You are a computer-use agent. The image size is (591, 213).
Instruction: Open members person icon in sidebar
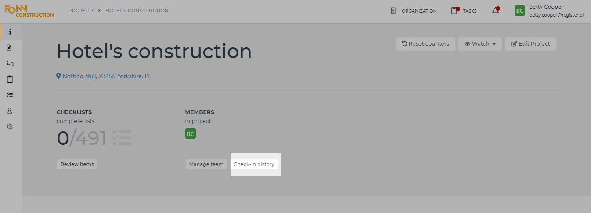coord(10,111)
